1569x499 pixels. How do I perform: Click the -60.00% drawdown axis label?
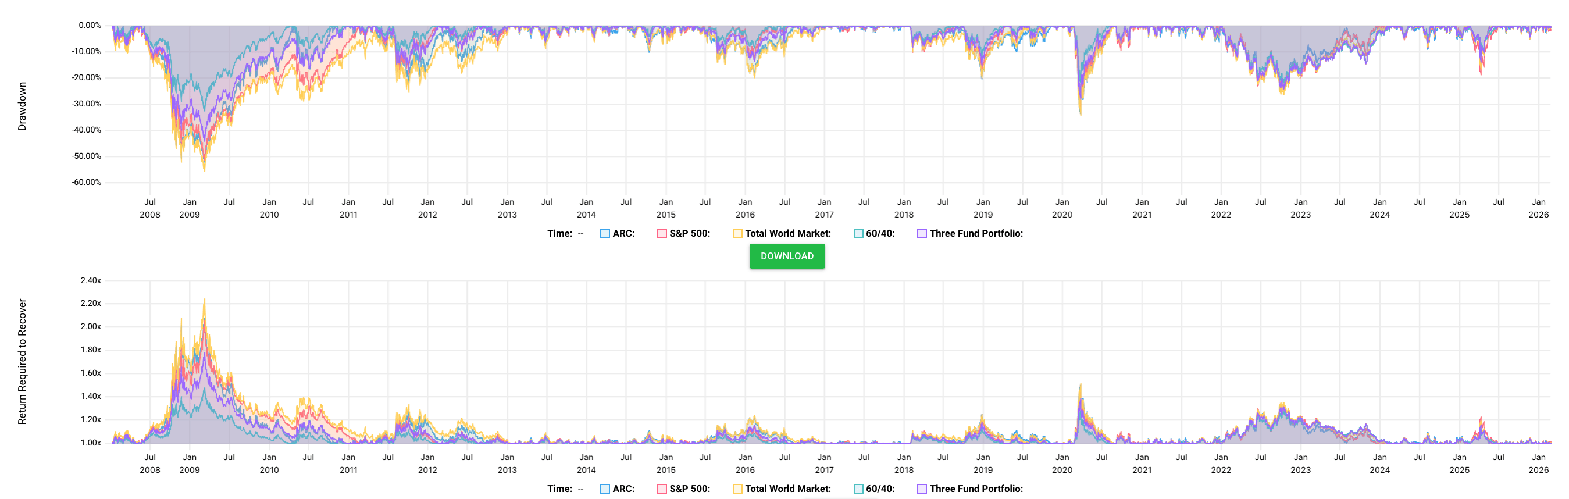pyautogui.click(x=87, y=182)
